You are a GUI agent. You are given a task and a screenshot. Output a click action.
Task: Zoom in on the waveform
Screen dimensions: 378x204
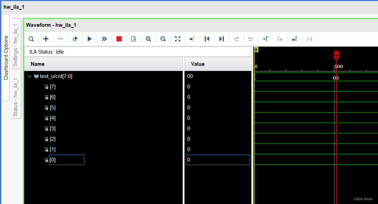coord(148,39)
